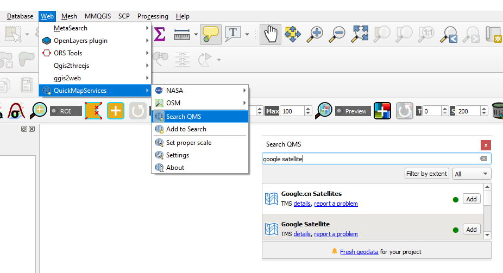This screenshot has width=503, height=273.
Task: Click the search results scrollbar down arrow
Action: [487, 235]
